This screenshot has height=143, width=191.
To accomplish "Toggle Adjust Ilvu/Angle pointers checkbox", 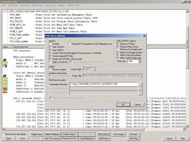I will point(118,52).
